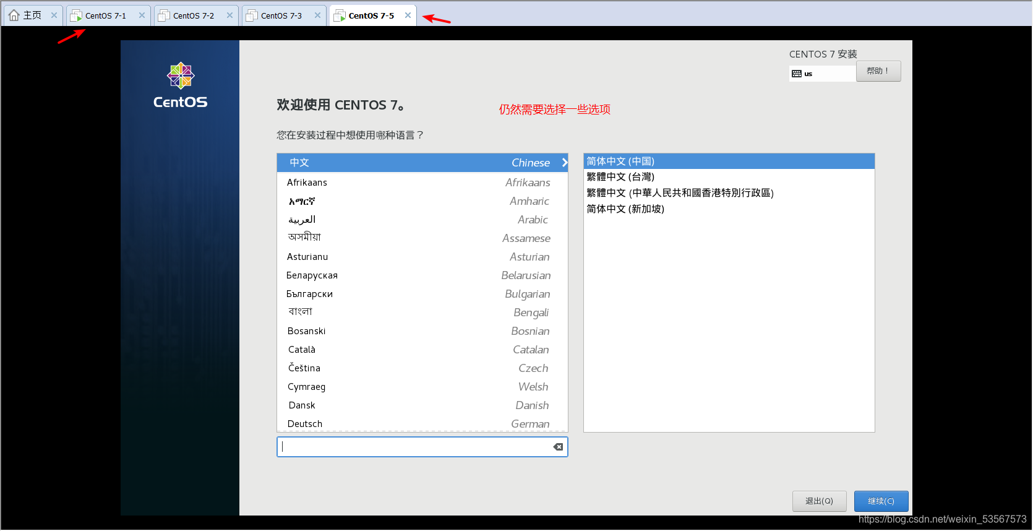
Task: Click the VM icon on CentOS 7-5 tab
Action: click(x=340, y=16)
